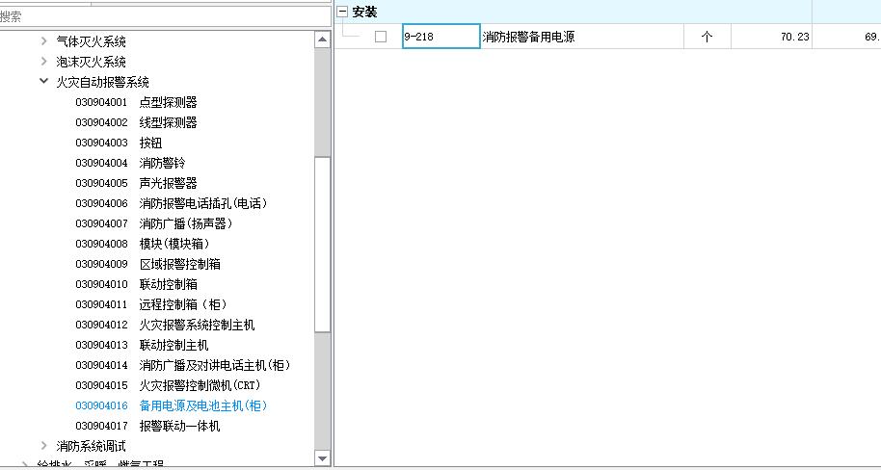Image resolution: width=881 pixels, height=470 pixels.
Task: Click the quota code cell 9-218
Action: point(441,37)
